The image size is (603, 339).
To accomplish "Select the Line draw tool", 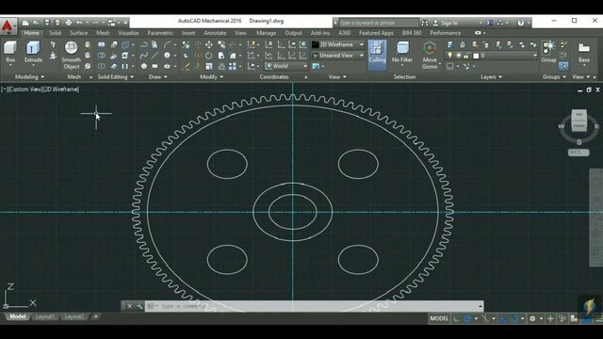I will tap(155, 56).
